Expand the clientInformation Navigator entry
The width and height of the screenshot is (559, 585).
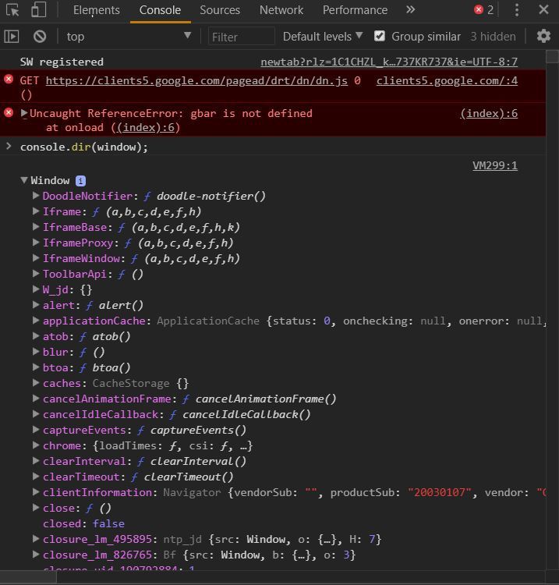point(36,492)
